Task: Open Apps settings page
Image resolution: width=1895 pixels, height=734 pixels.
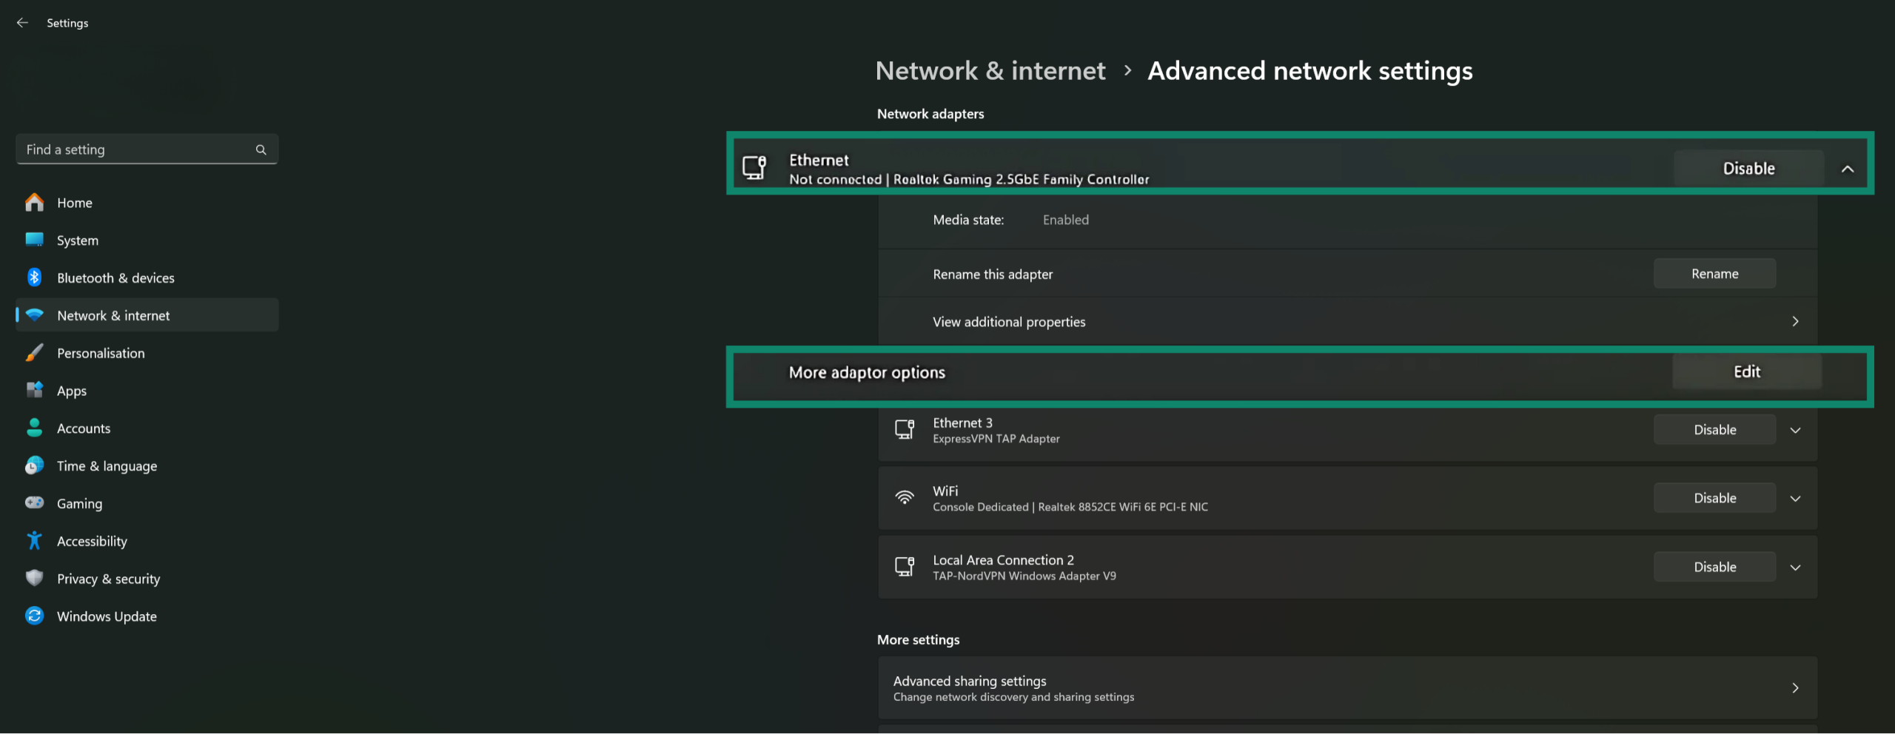Action: (x=147, y=391)
